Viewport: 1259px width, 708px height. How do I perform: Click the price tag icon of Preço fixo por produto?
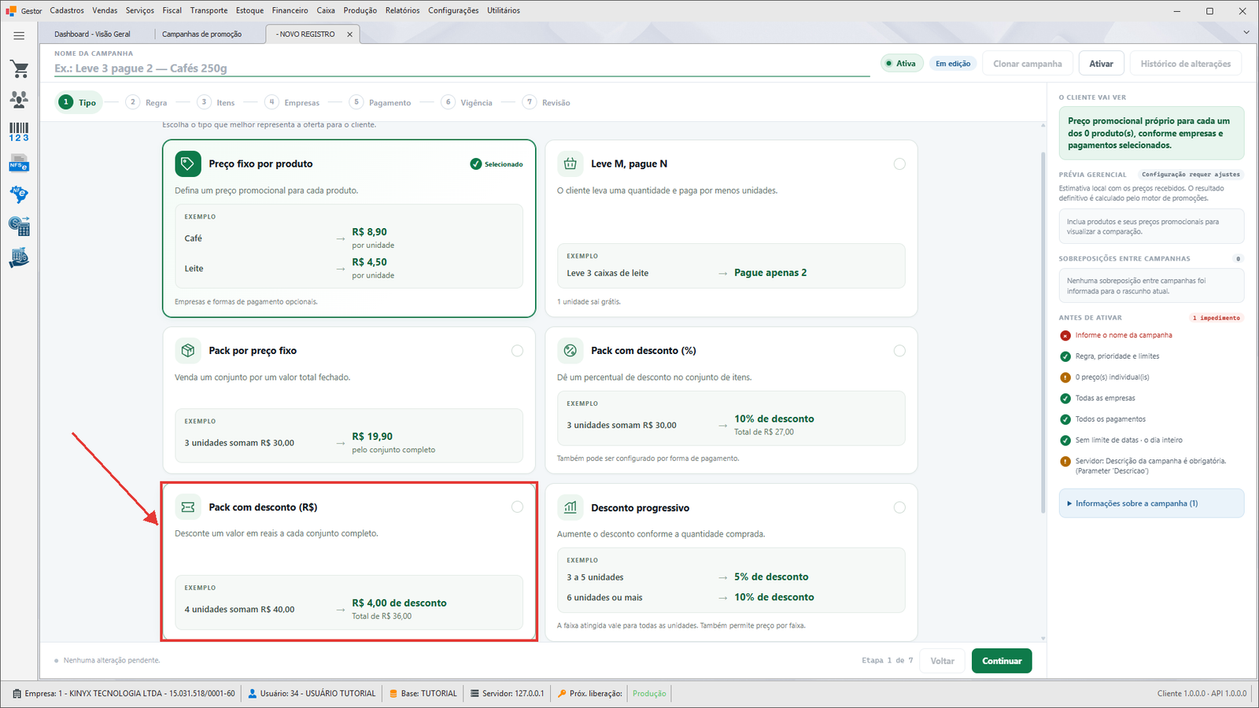(187, 164)
